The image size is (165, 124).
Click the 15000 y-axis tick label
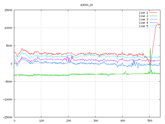8,10
